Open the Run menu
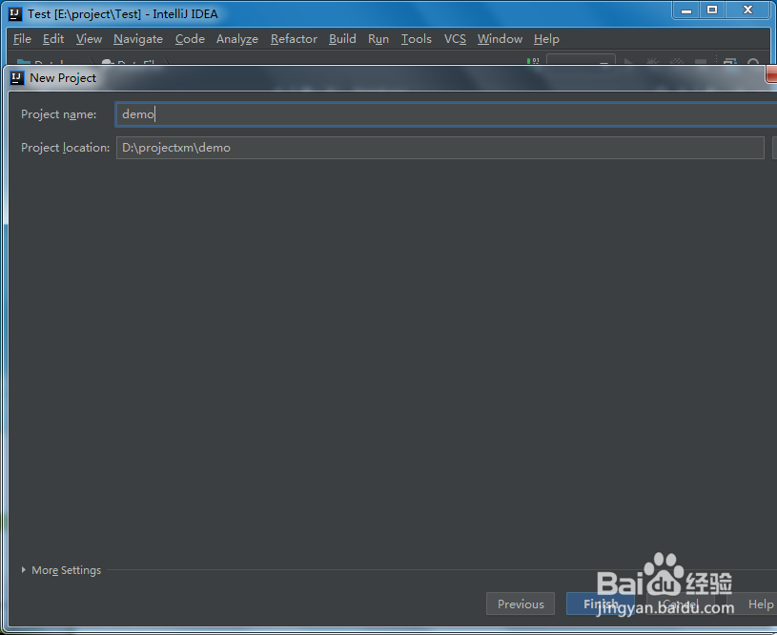Image resolution: width=777 pixels, height=635 pixels. click(x=378, y=39)
